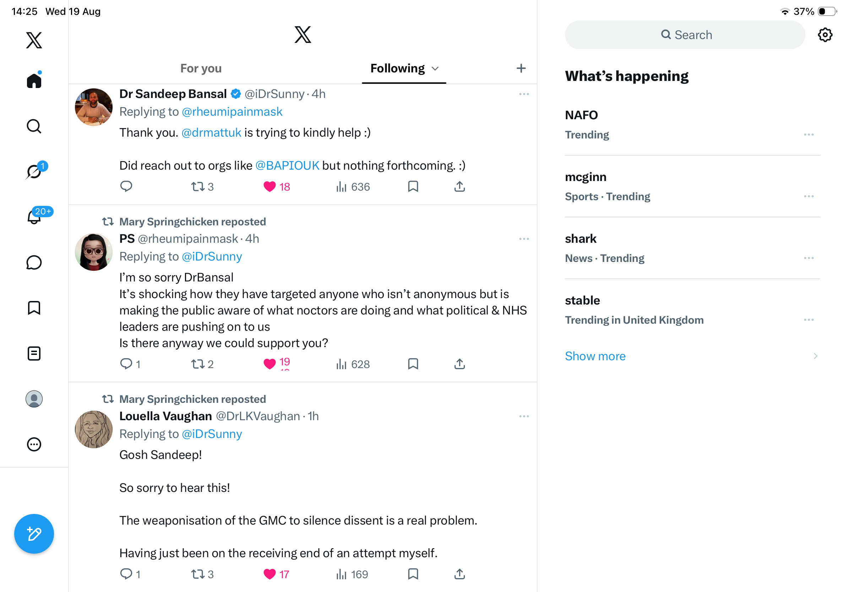Expand the Following tab dropdown chevron

click(435, 68)
